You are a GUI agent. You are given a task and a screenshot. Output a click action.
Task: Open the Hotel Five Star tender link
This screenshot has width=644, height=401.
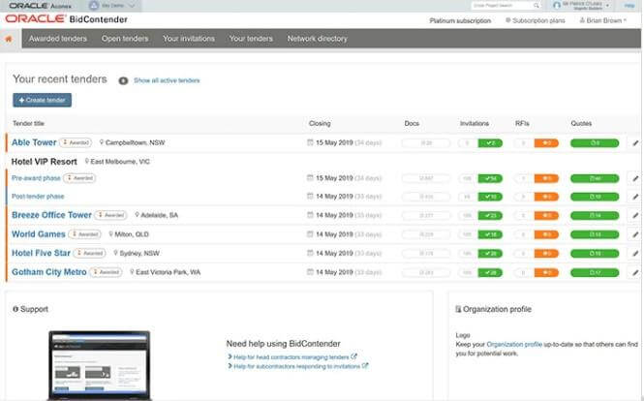[41, 253]
